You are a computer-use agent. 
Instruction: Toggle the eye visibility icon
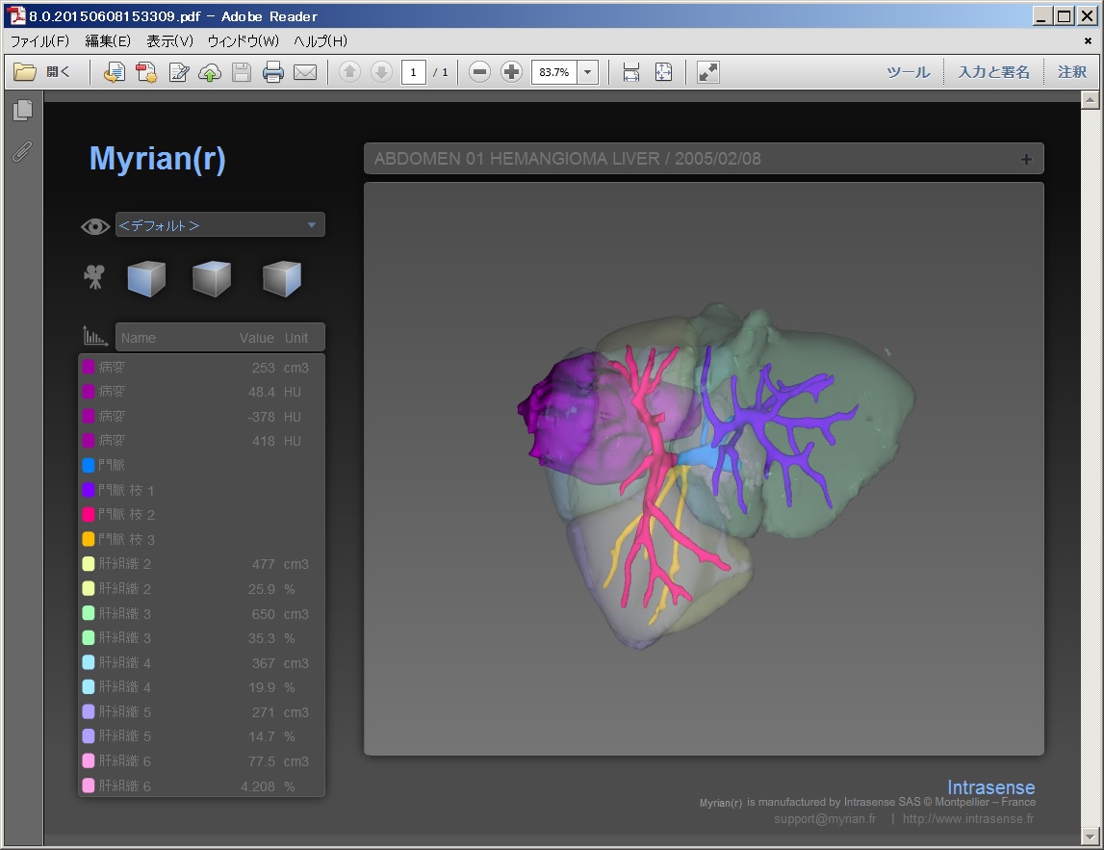[x=95, y=226]
